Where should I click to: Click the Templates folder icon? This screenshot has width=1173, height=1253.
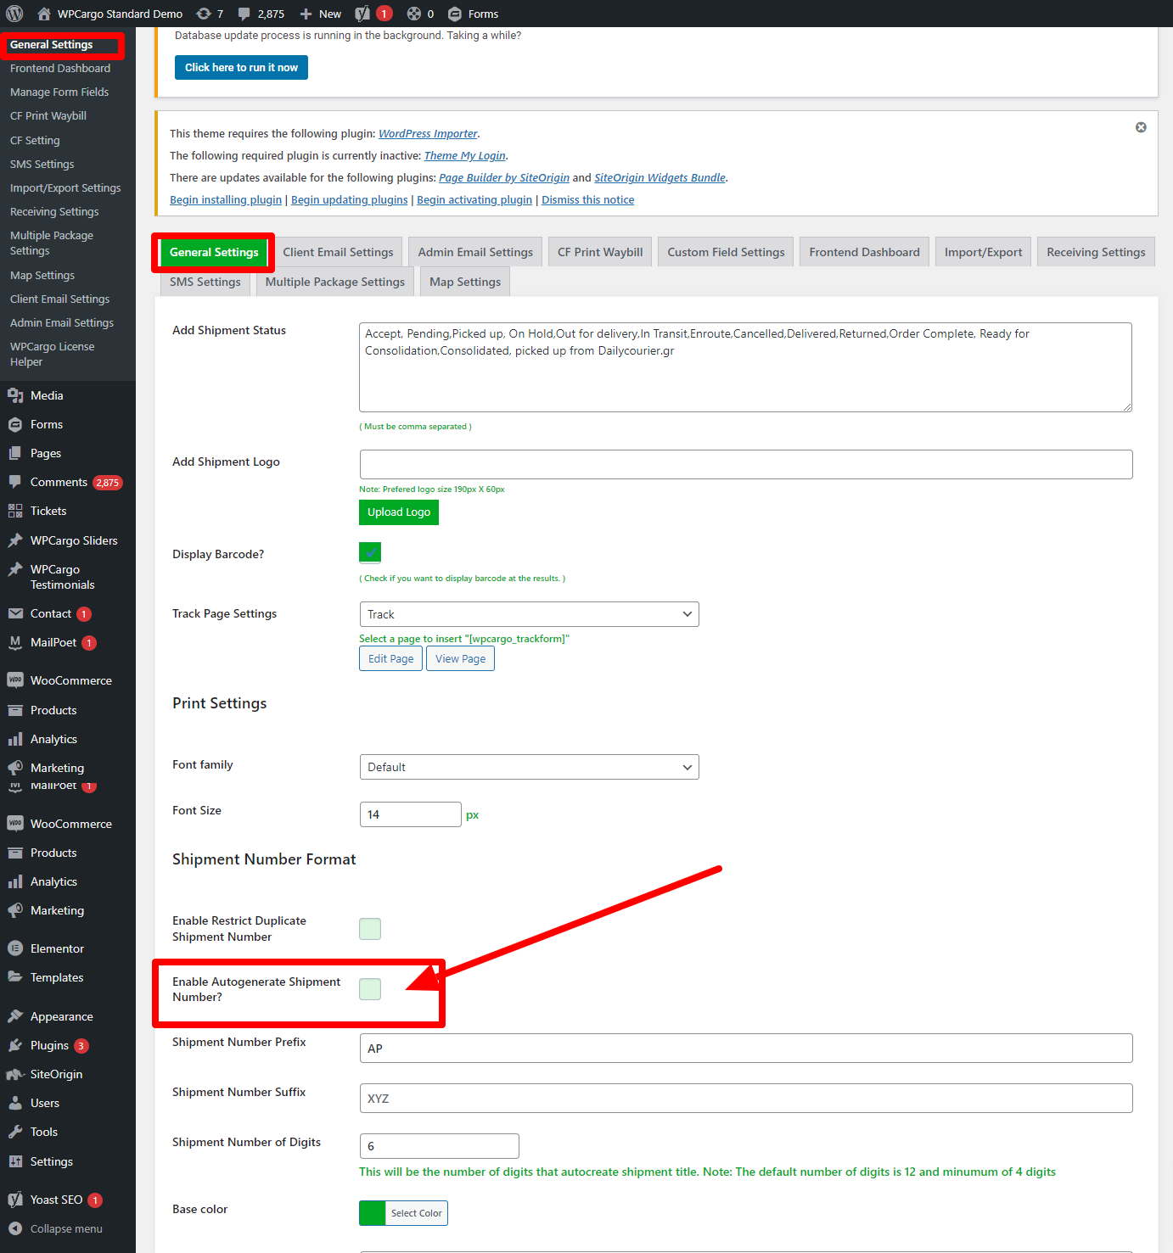click(15, 977)
